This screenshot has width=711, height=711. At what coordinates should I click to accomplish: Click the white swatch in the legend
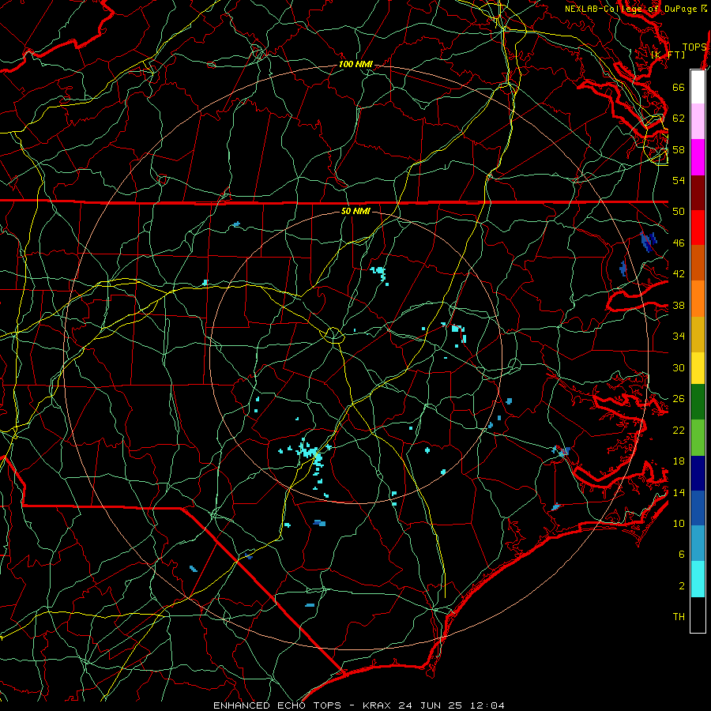pyautogui.click(x=698, y=87)
